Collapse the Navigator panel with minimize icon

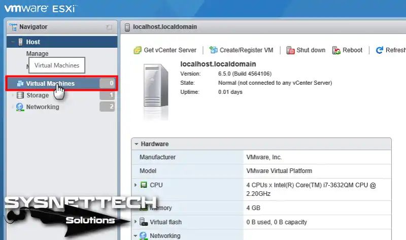click(x=109, y=27)
